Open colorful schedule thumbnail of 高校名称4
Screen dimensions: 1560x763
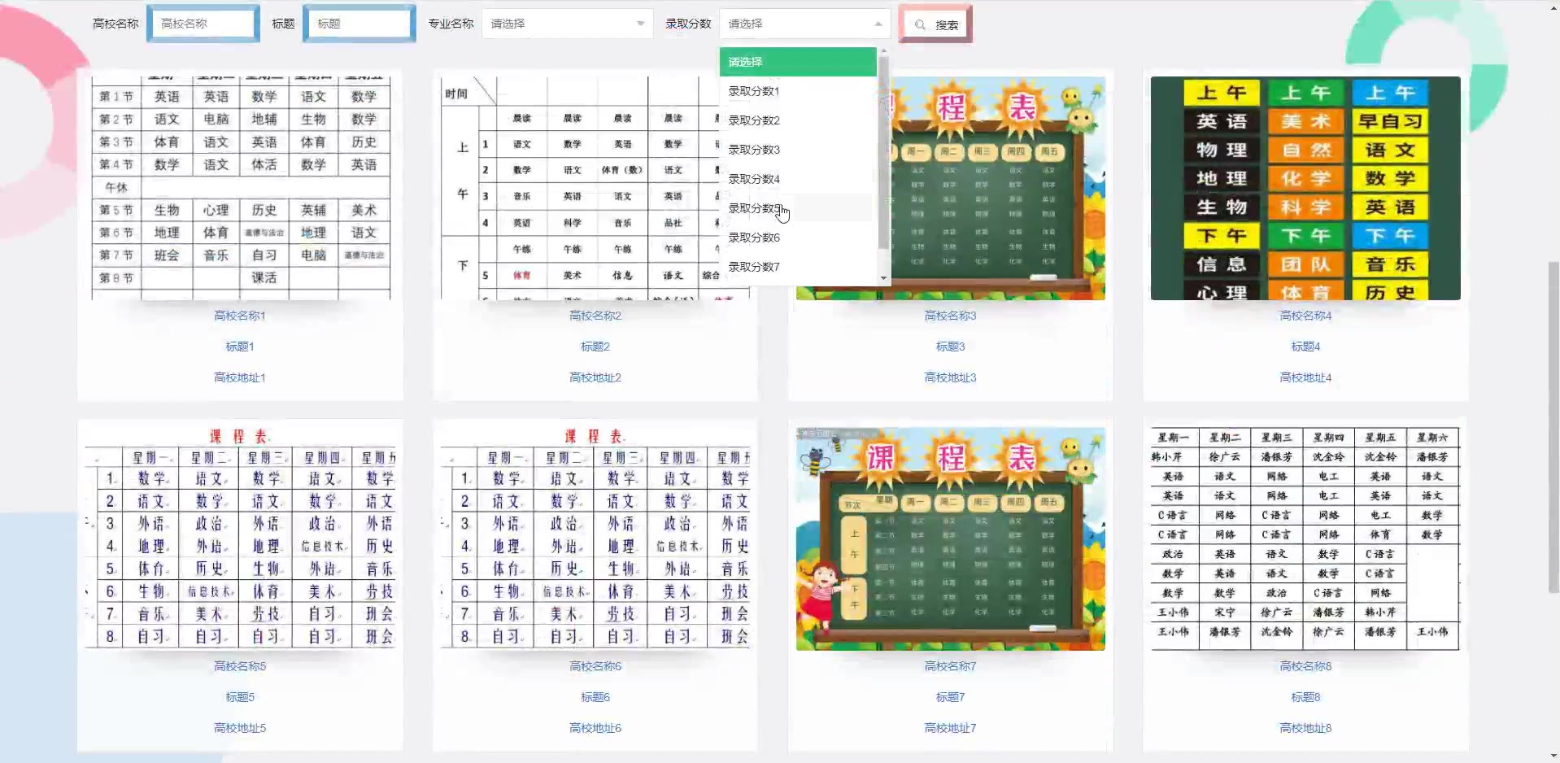(x=1305, y=188)
